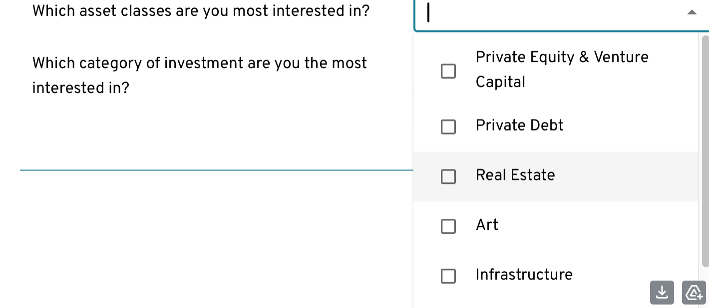Screen dimensions: 709x308
Task: Collapse the asset classes dropdown arrow
Action: [692, 13]
